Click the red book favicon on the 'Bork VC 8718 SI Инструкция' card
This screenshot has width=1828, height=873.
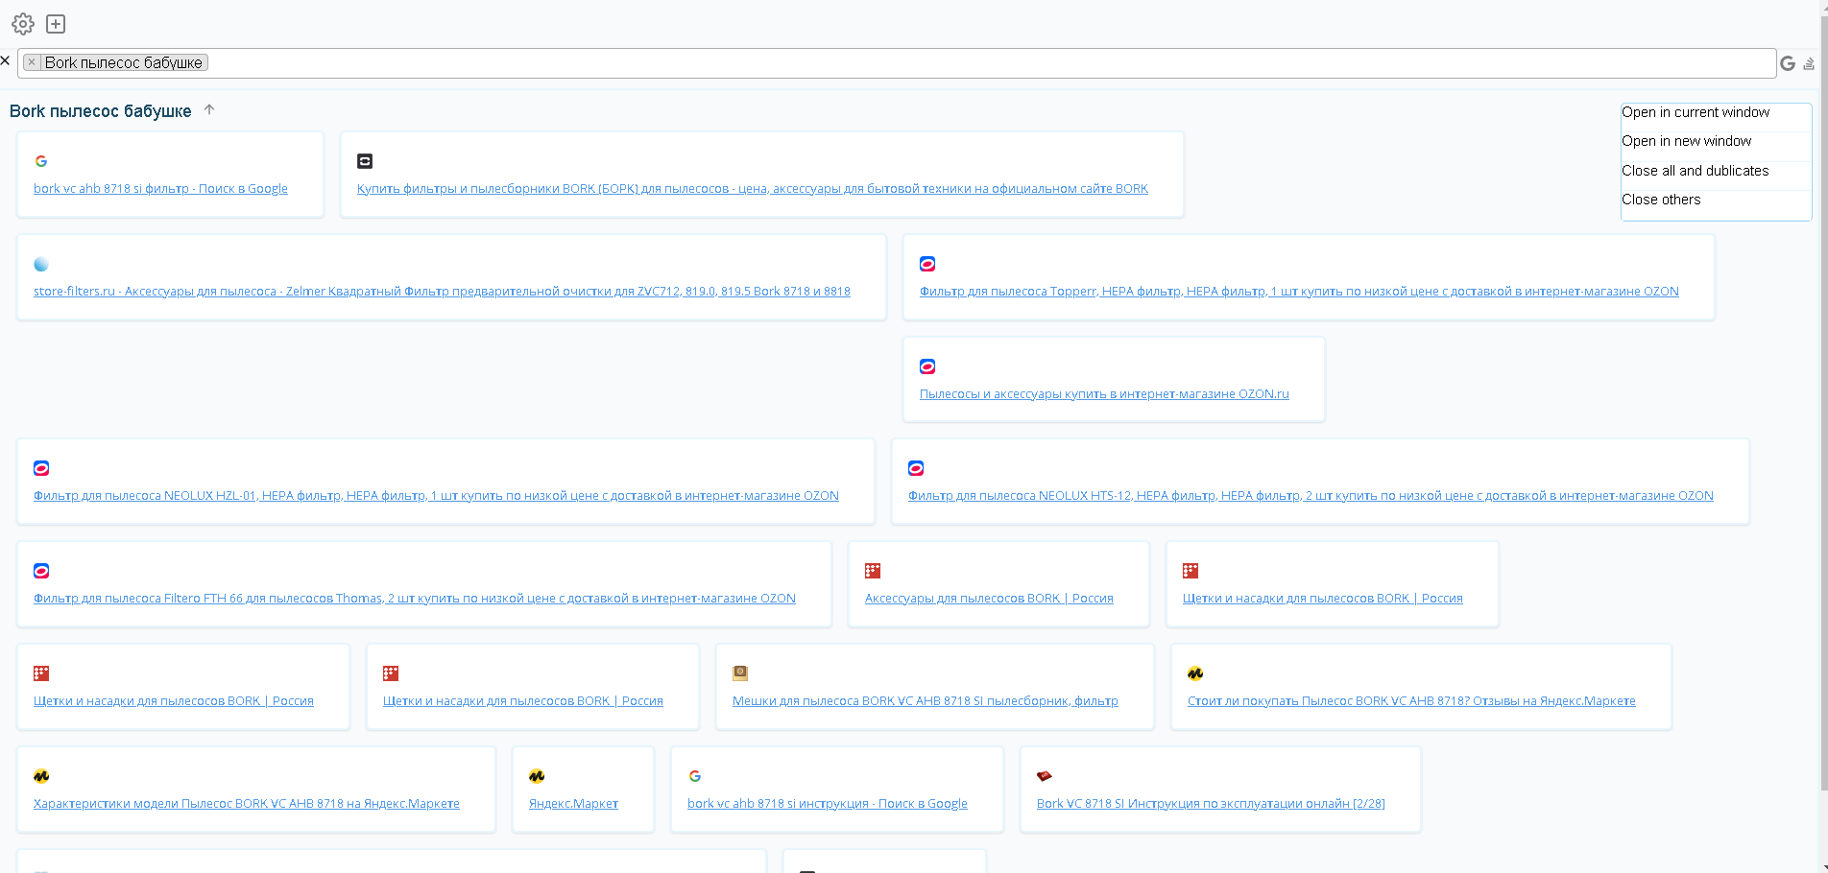1045,776
